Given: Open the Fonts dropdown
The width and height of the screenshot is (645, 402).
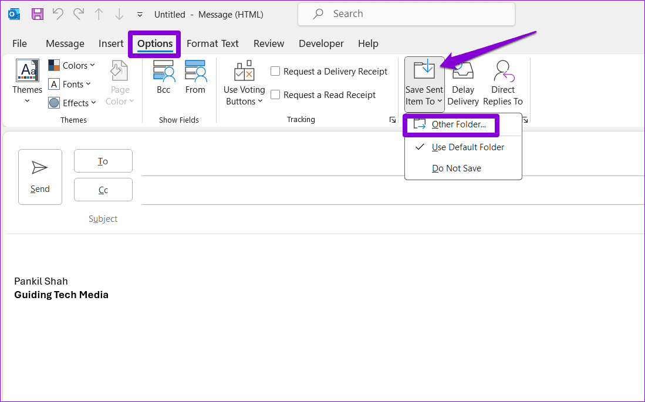Looking at the screenshot, I should 70,84.
